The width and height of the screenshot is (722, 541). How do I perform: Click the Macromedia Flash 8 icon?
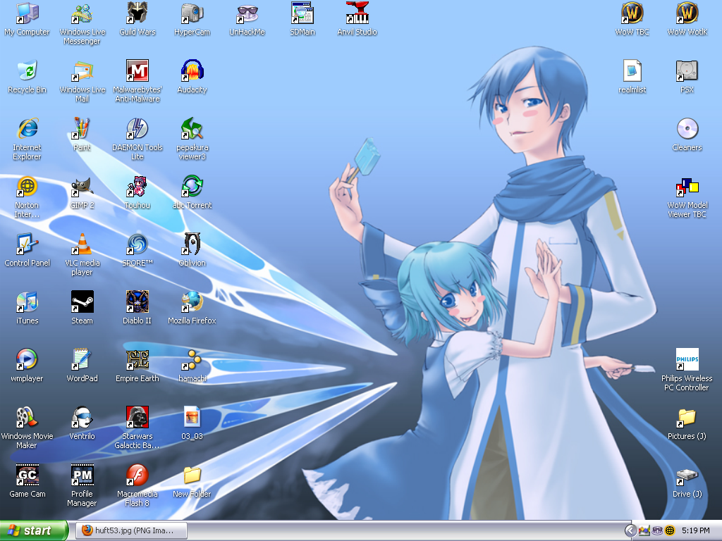click(x=137, y=475)
